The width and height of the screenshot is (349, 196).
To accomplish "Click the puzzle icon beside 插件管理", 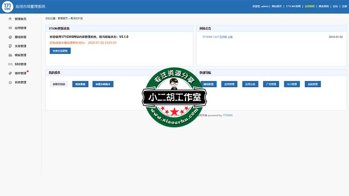I will click(x=10, y=73).
